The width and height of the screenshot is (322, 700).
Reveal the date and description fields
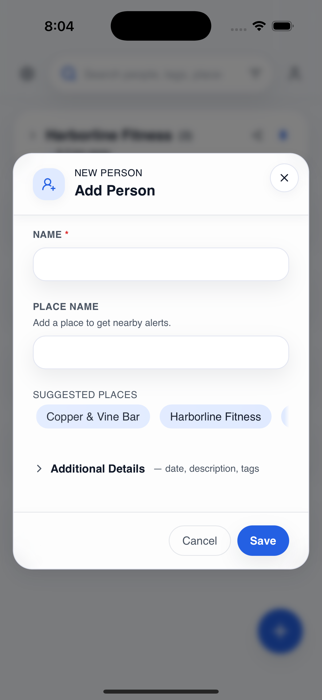click(x=98, y=469)
